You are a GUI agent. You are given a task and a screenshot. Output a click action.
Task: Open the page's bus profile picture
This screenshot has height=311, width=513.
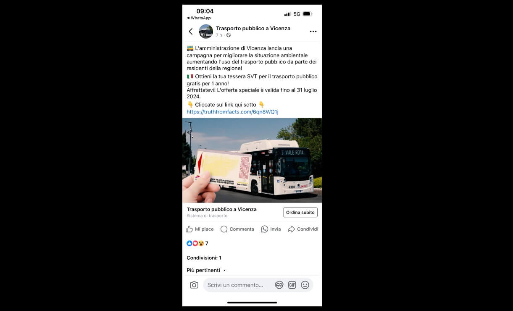206,32
